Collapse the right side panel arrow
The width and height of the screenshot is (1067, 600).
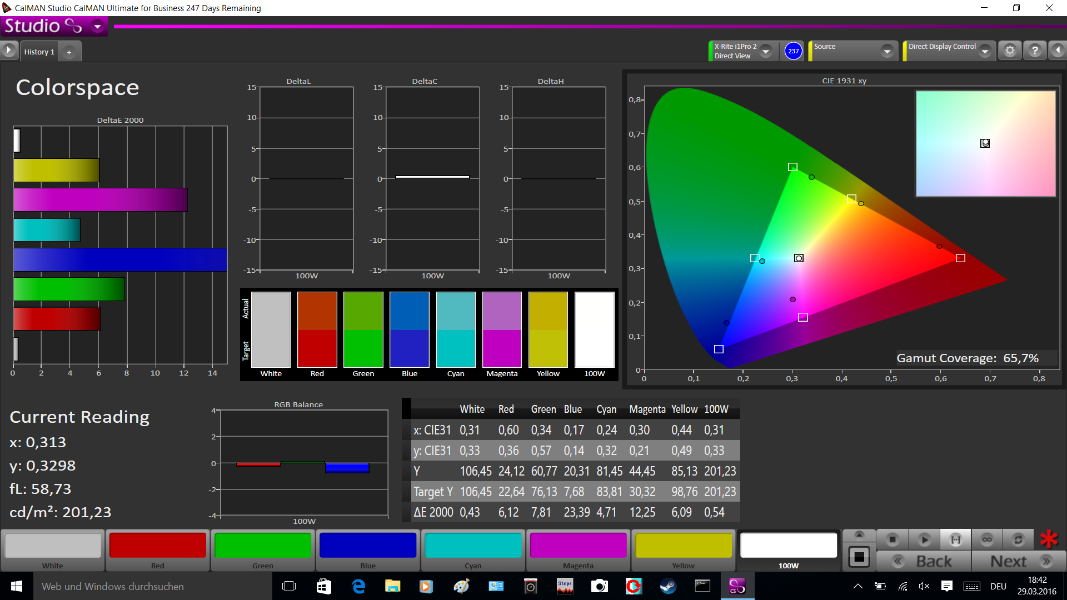pyautogui.click(x=1058, y=51)
